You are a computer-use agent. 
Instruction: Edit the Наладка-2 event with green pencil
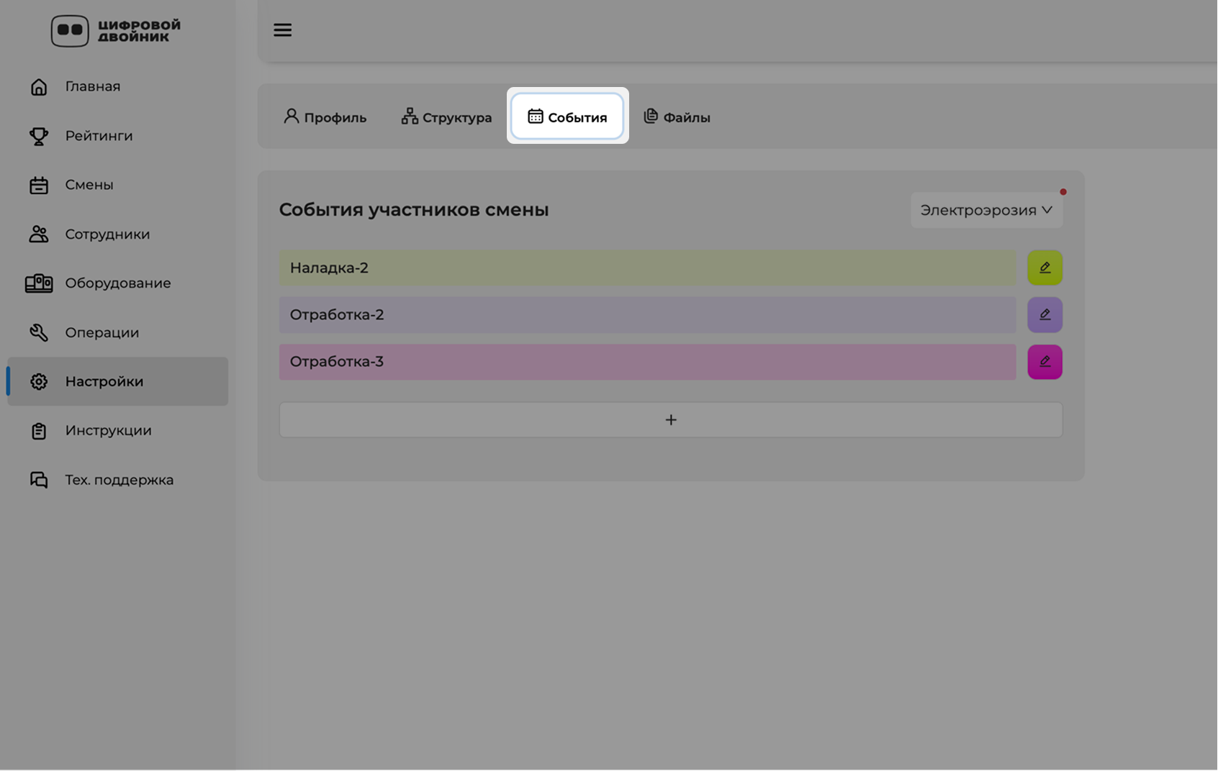click(x=1044, y=268)
